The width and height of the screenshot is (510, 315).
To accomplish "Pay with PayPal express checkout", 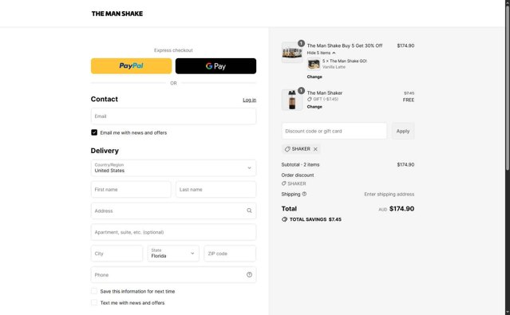I will click(131, 66).
